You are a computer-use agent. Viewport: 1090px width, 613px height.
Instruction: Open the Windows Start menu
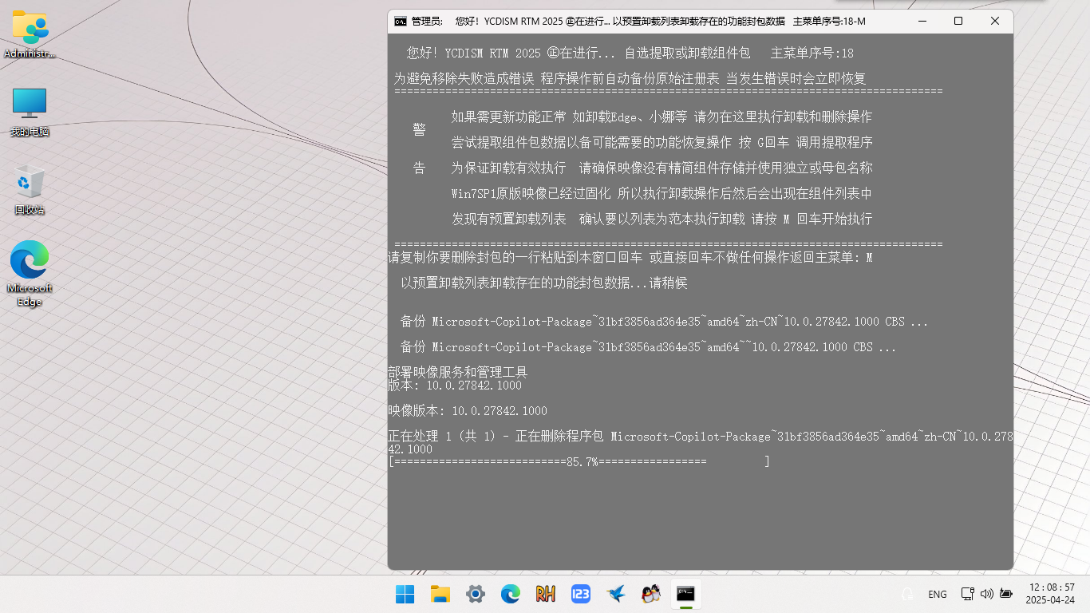click(x=405, y=594)
